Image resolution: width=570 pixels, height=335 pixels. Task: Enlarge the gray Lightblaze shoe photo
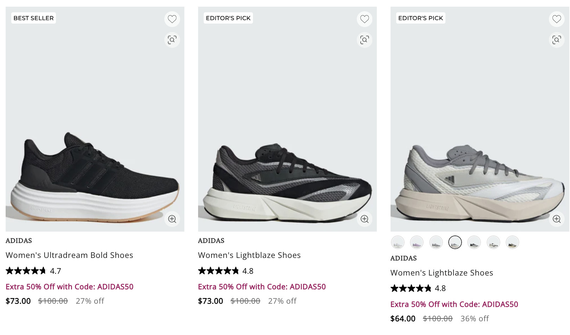[x=557, y=219]
